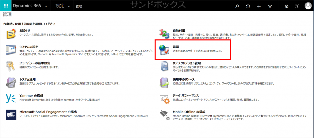Open the user profile avatar
Image resolution: width=314 pixels, height=138 pixels.
308,6
